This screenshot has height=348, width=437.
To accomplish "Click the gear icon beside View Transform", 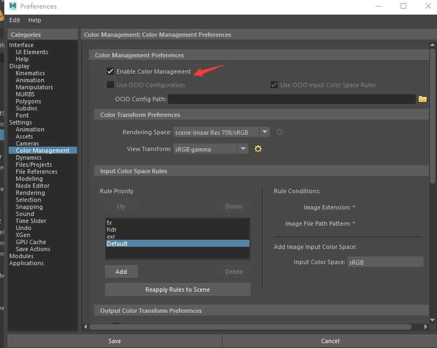I will tap(258, 149).
